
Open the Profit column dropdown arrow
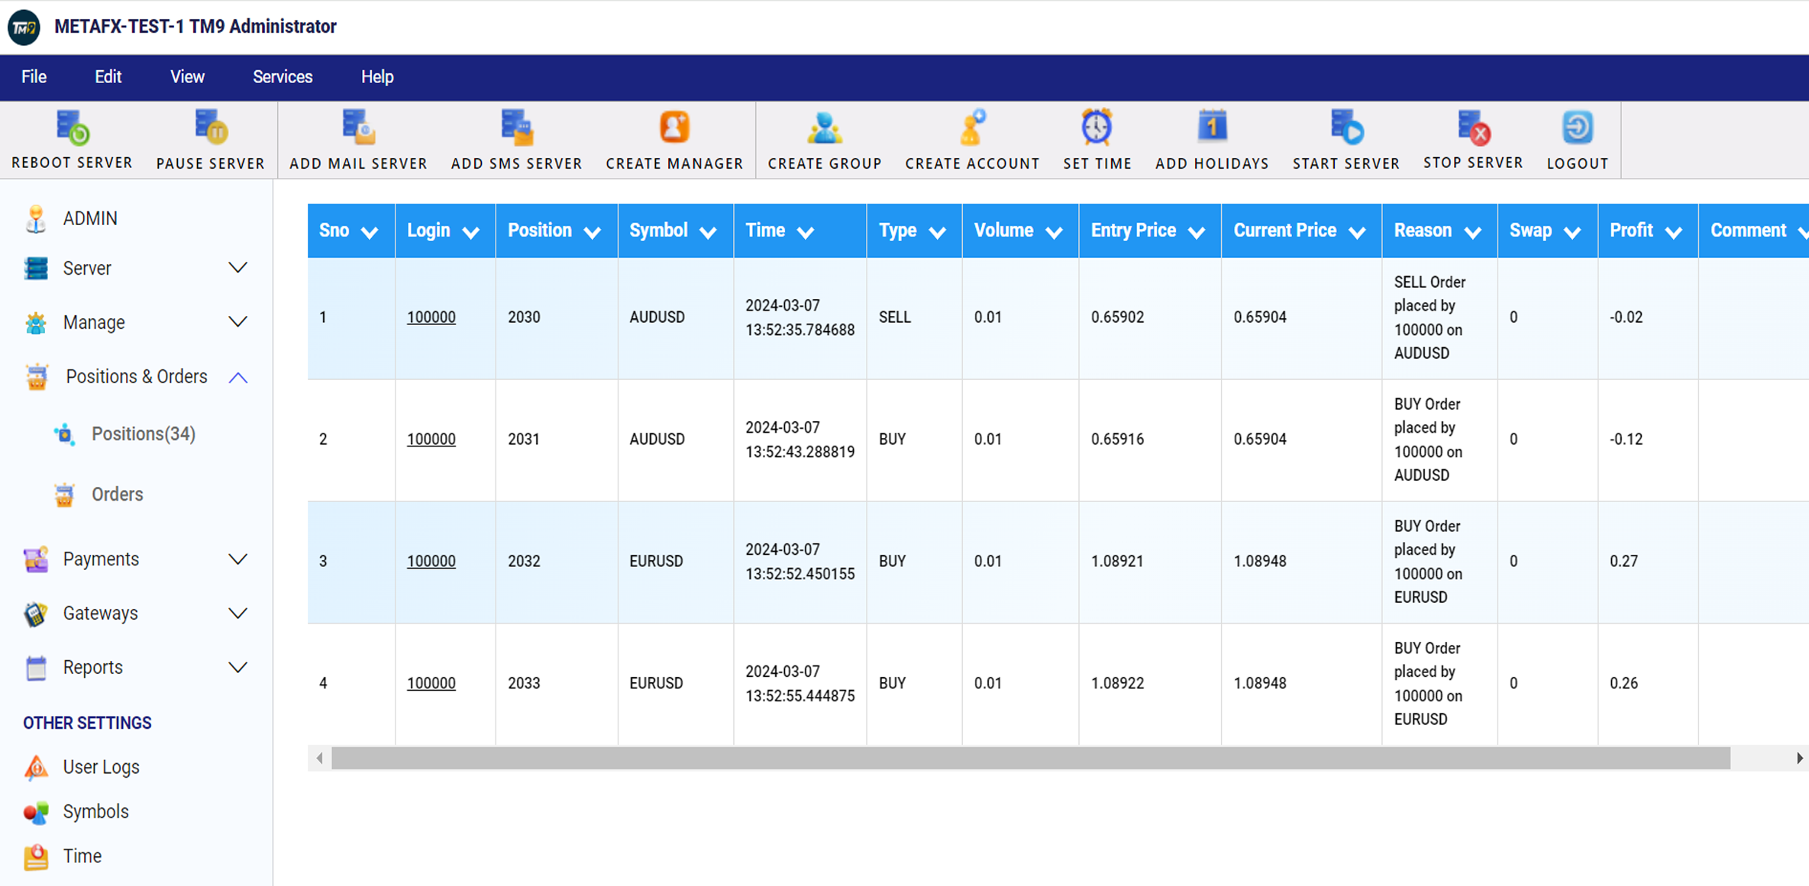[1673, 232]
